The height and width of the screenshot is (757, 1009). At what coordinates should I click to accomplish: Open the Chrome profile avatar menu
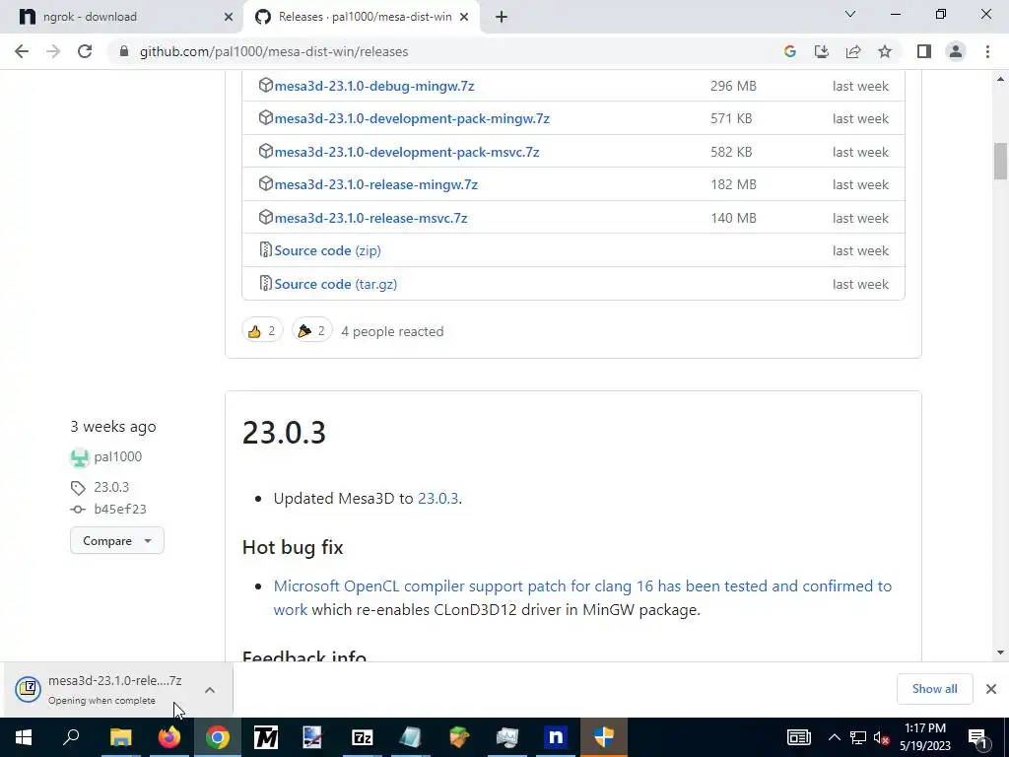956,51
